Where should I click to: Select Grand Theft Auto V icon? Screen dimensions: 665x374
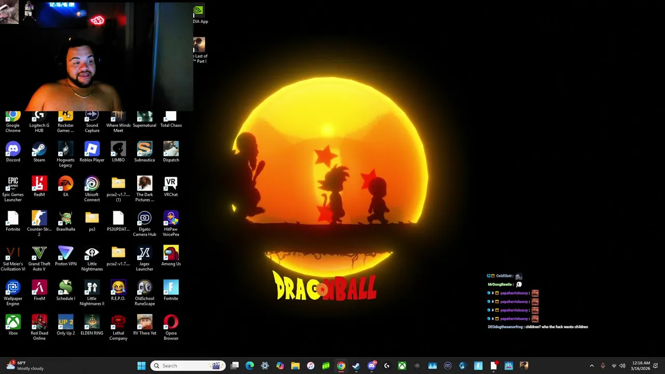(39, 259)
